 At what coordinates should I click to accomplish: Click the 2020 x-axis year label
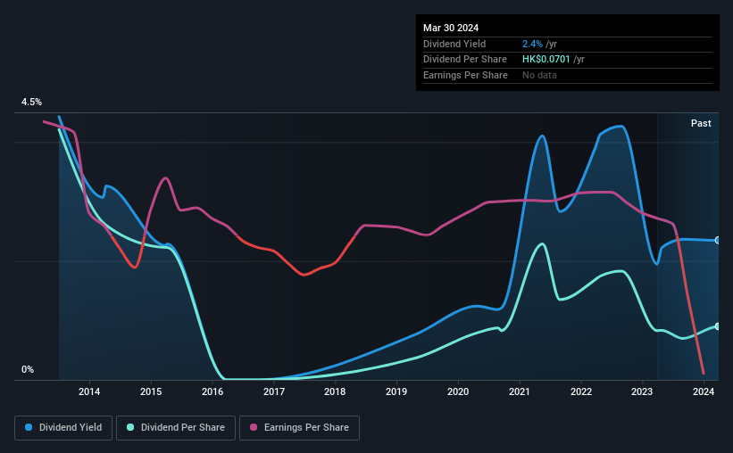pyautogui.click(x=458, y=391)
